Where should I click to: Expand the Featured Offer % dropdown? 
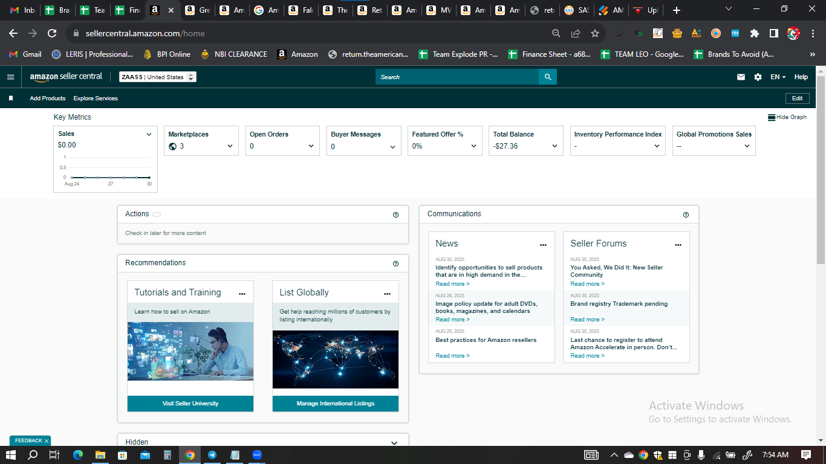click(473, 146)
